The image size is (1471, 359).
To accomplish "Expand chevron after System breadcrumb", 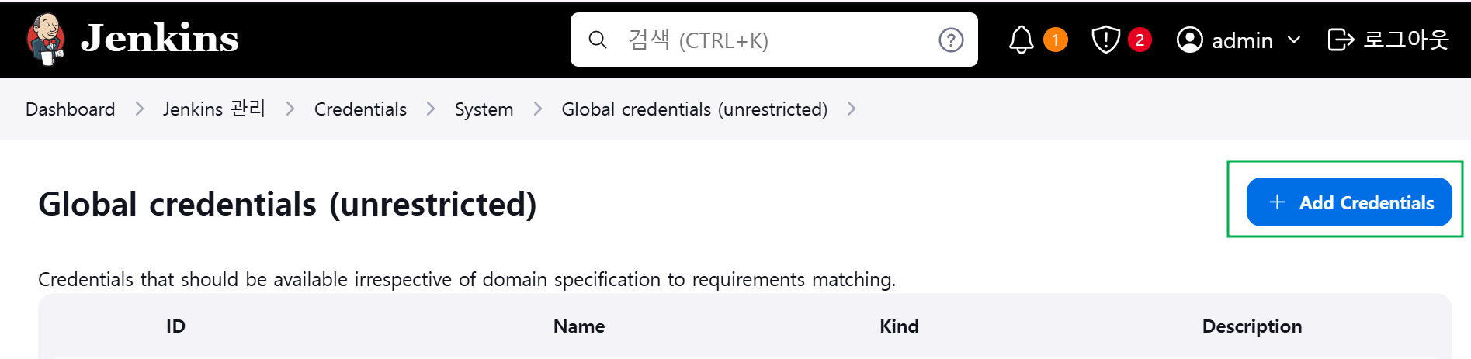I will (x=538, y=109).
